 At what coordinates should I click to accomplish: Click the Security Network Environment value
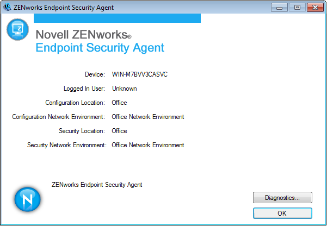pos(147,145)
